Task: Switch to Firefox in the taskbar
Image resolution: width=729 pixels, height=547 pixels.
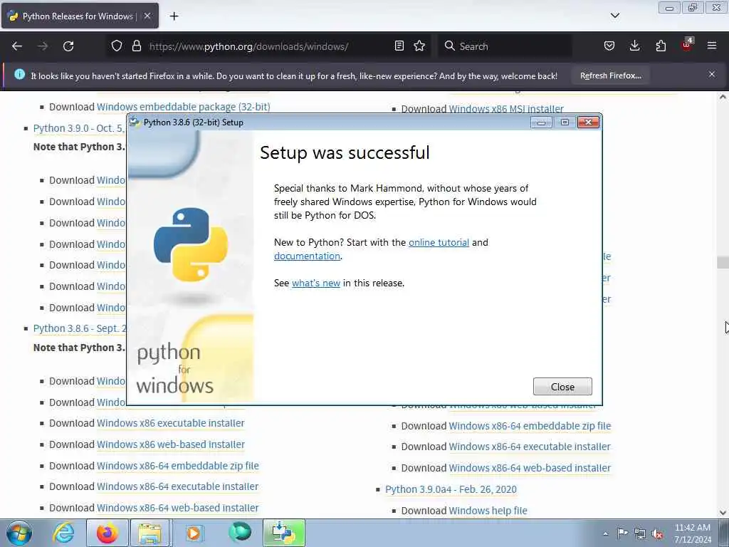Action: click(107, 533)
